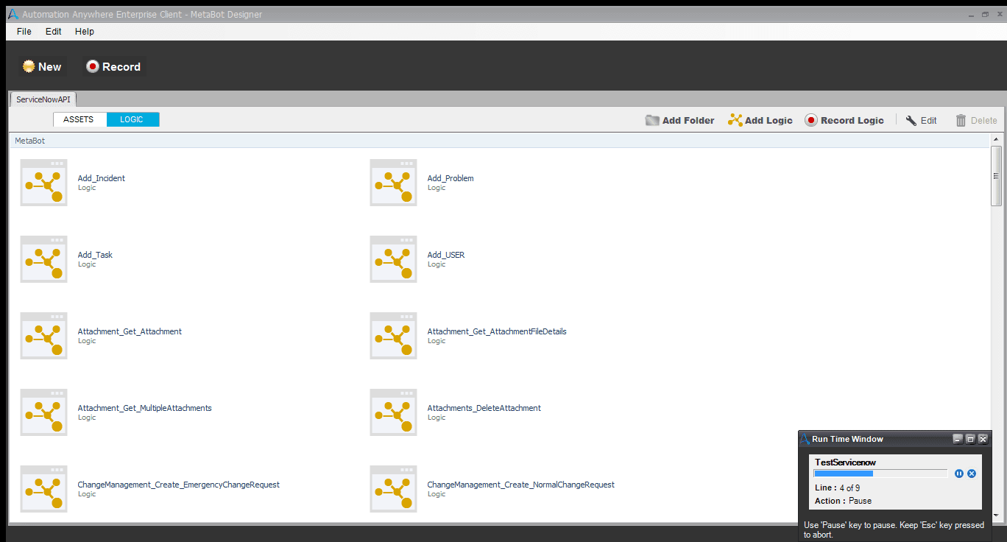The image size is (1007, 542).
Task: Click the TestServicenow progress bar
Action: pos(881,474)
